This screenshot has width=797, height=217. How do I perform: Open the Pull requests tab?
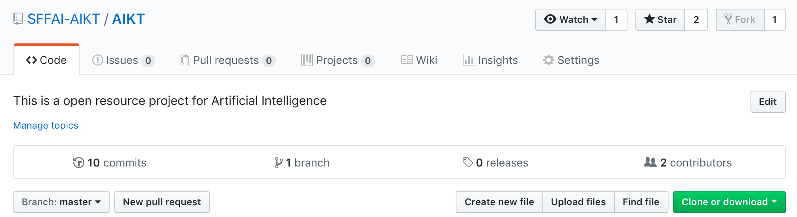(x=228, y=60)
